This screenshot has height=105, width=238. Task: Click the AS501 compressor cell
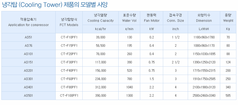point(28,96)
